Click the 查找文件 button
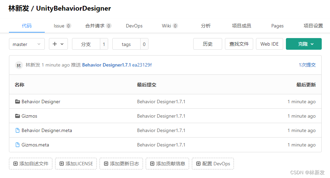The height and width of the screenshot is (178, 330). 239,44
